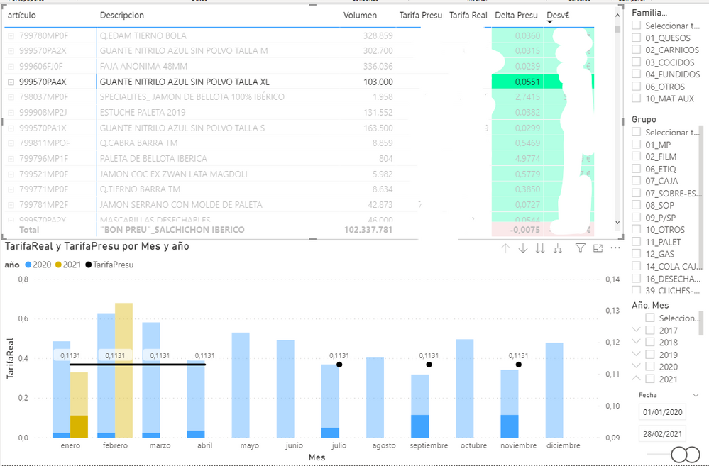Check the 06_ETIQ group filter
This screenshot has width=709, height=466.
pos(636,169)
